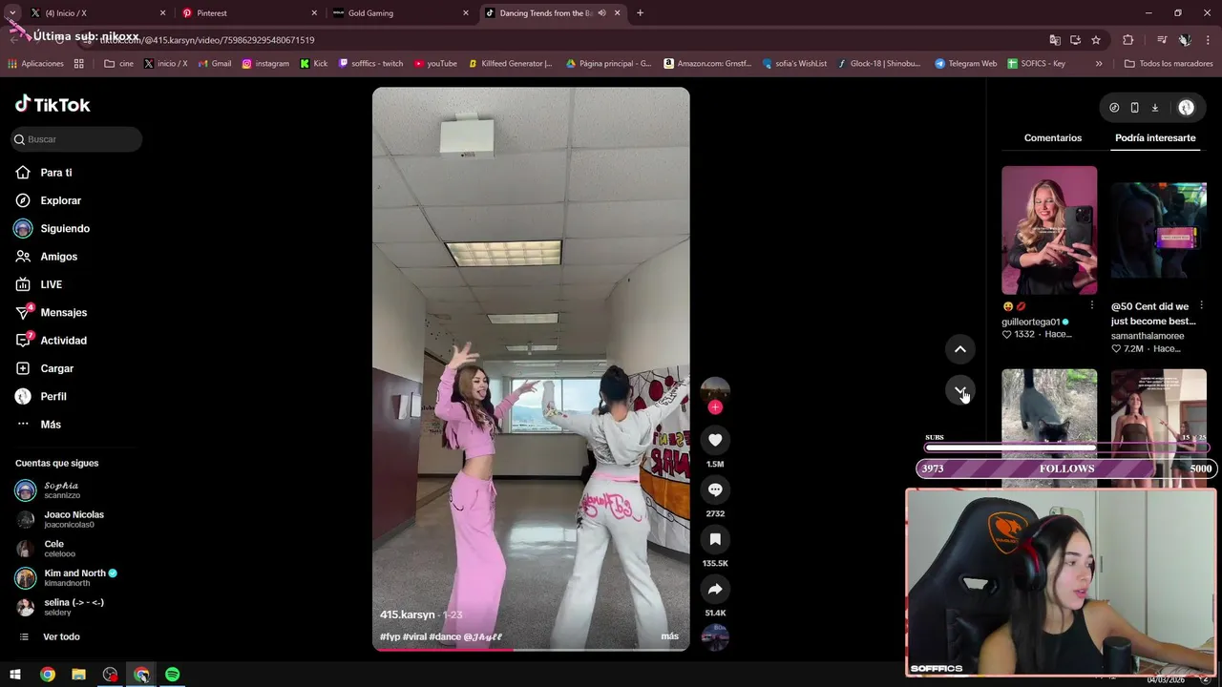Open the Kick bookmark

(x=313, y=64)
